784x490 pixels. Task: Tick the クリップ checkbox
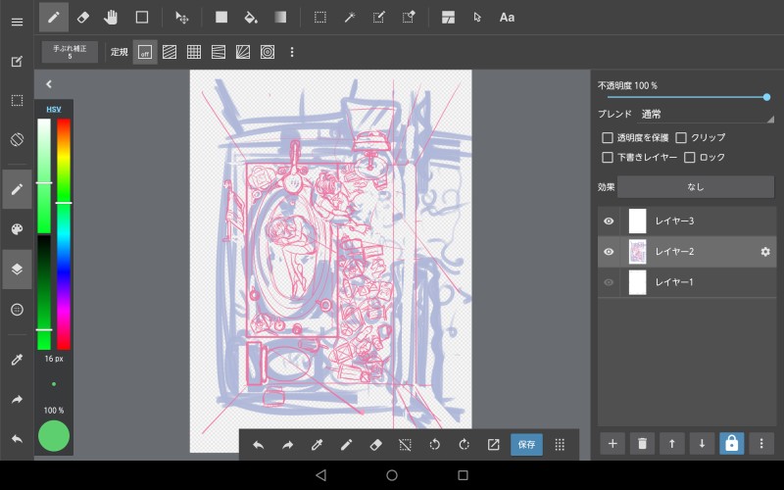[x=681, y=138]
